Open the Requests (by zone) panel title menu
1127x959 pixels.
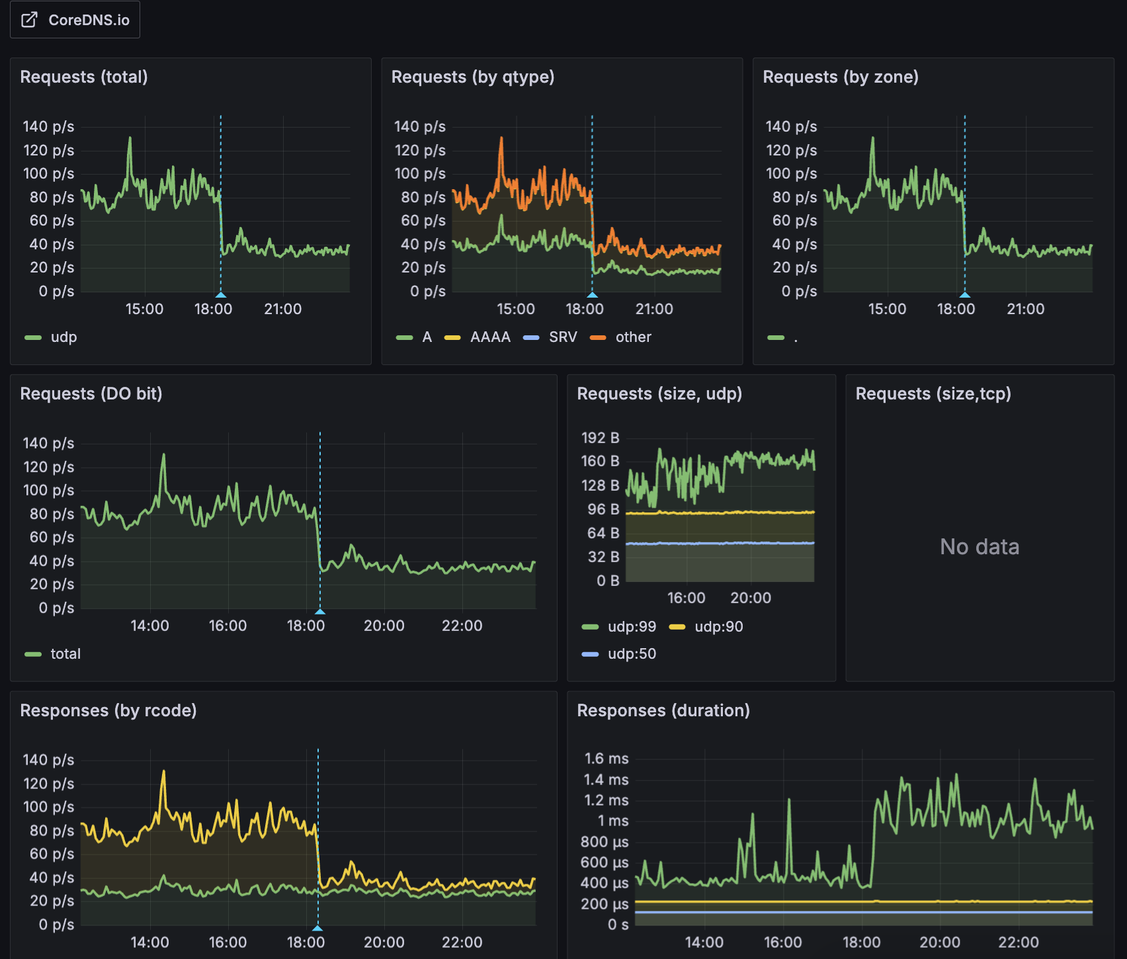click(840, 77)
